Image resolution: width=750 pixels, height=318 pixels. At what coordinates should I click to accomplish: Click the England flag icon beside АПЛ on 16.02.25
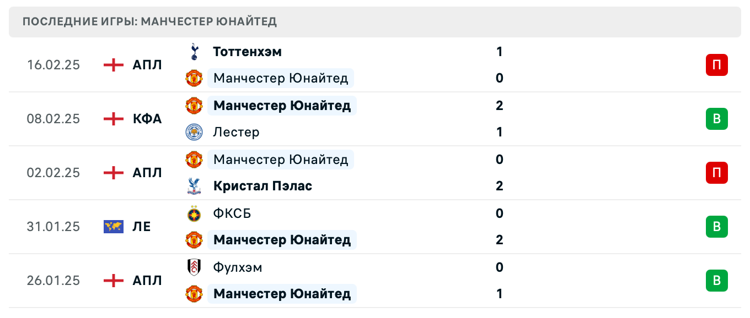(x=113, y=65)
